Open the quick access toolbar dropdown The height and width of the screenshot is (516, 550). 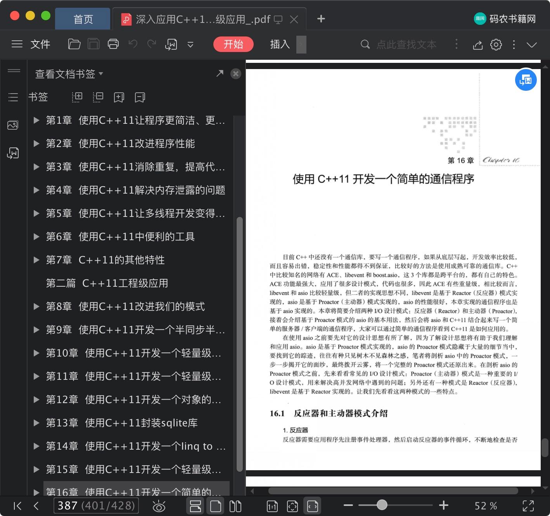coord(190,45)
